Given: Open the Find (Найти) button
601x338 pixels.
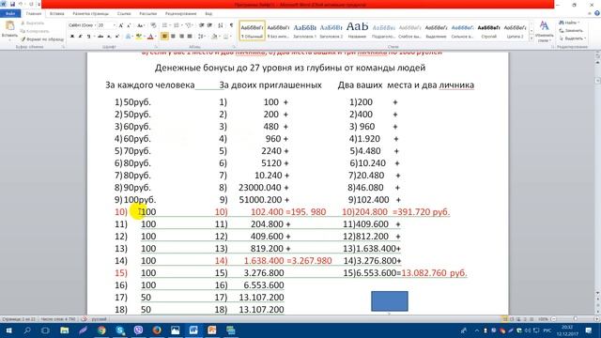Looking at the screenshot, I should [x=570, y=23].
